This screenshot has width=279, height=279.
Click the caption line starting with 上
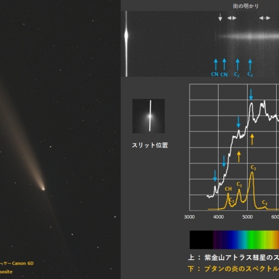pos(234,257)
